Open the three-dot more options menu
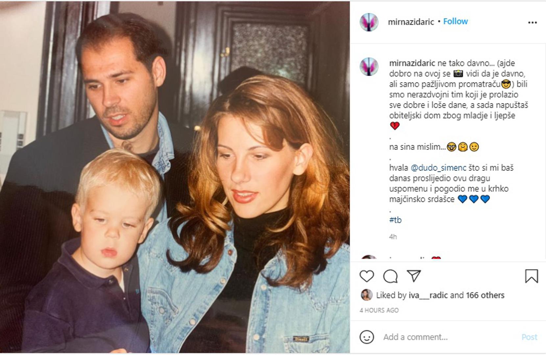The image size is (546, 355). point(532,22)
